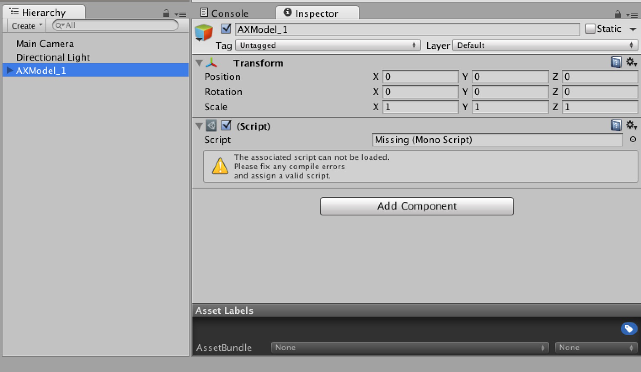Click the Add Component button
Screen dimensions: 641x372
pyautogui.click(x=417, y=206)
